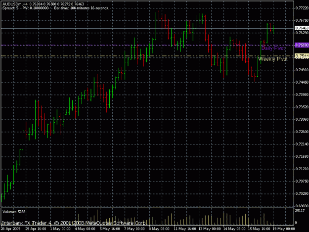Select the purple Daily Pivot label
The height and width of the screenshot is (232, 309).
pyautogui.click(x=273, y=48)
